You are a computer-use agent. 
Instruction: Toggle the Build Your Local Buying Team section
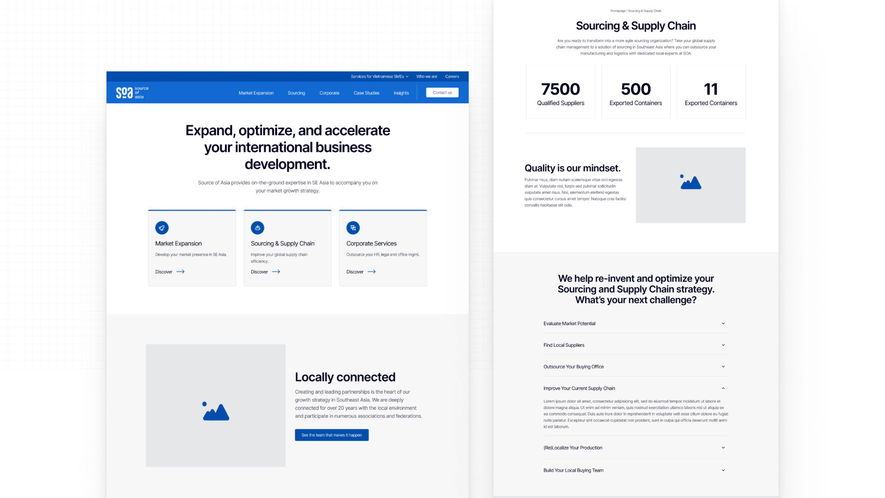[x=635, y=470]
